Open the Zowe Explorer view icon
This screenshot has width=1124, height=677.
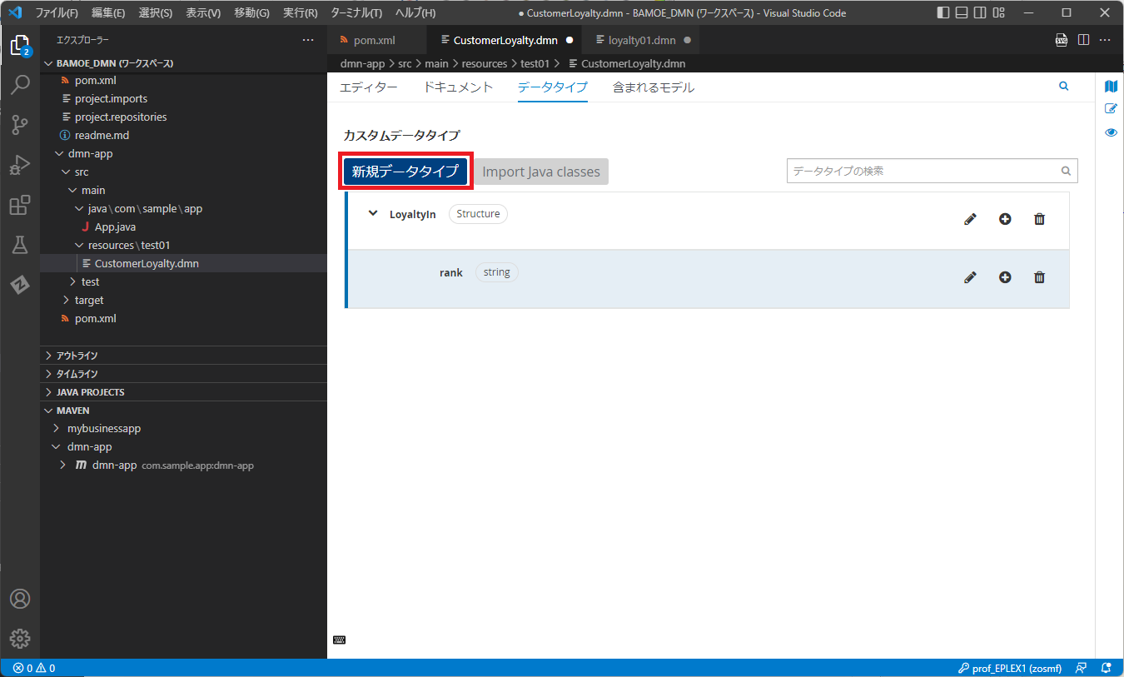pos(20,285)
